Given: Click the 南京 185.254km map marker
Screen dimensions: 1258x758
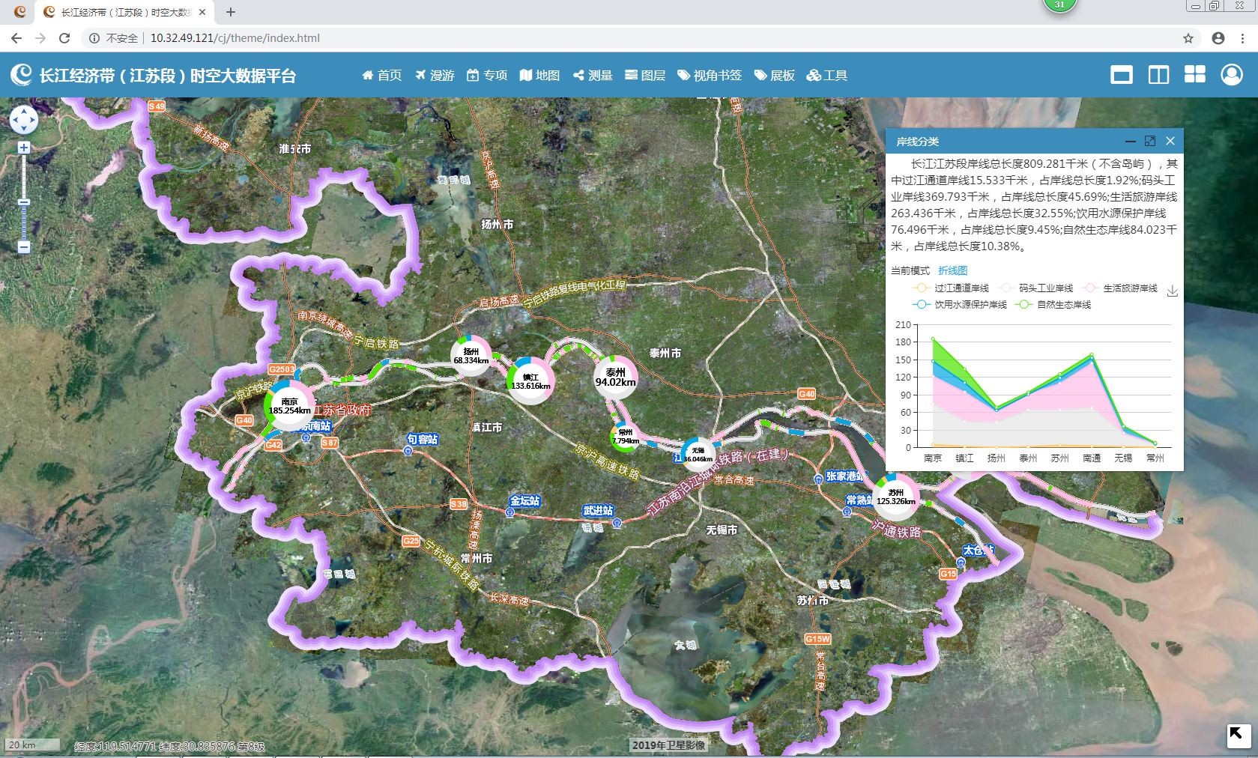Looking at the screenshot, I should coord(290,406).
